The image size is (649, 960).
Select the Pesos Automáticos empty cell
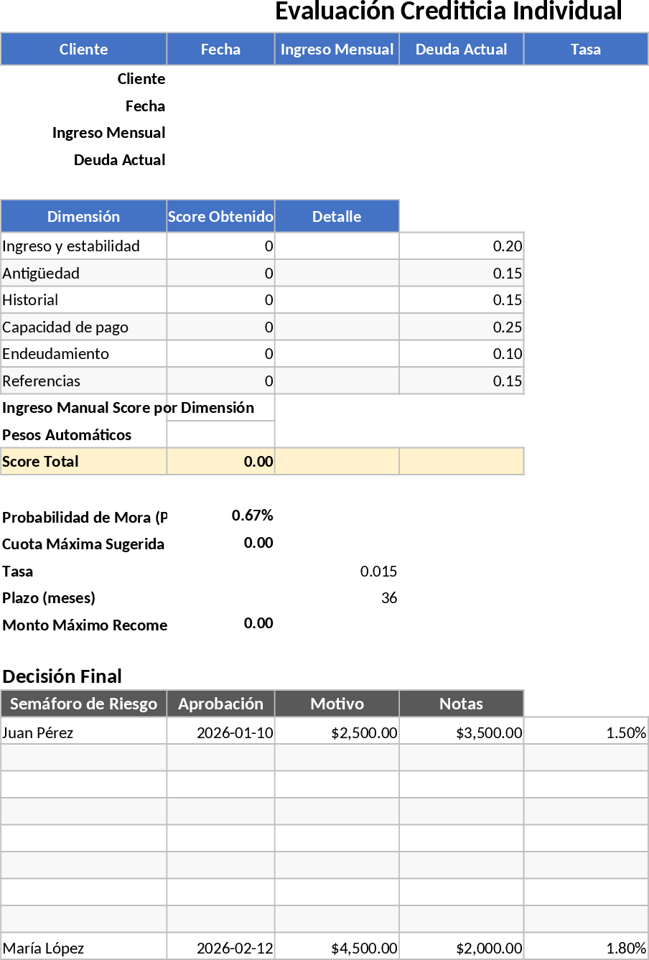(220, 434)
